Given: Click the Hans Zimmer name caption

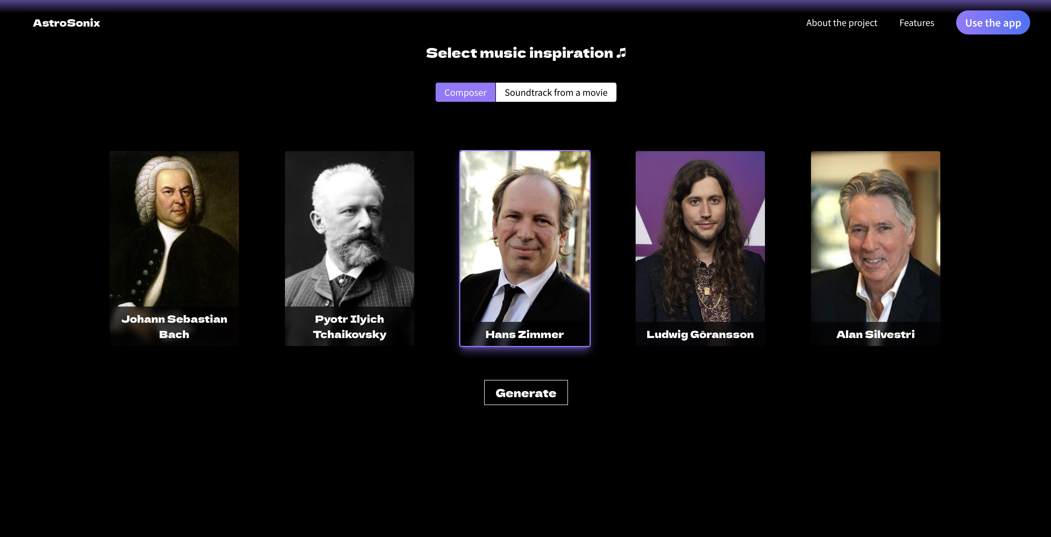Looking at the screenshot, I should point(525,334).
